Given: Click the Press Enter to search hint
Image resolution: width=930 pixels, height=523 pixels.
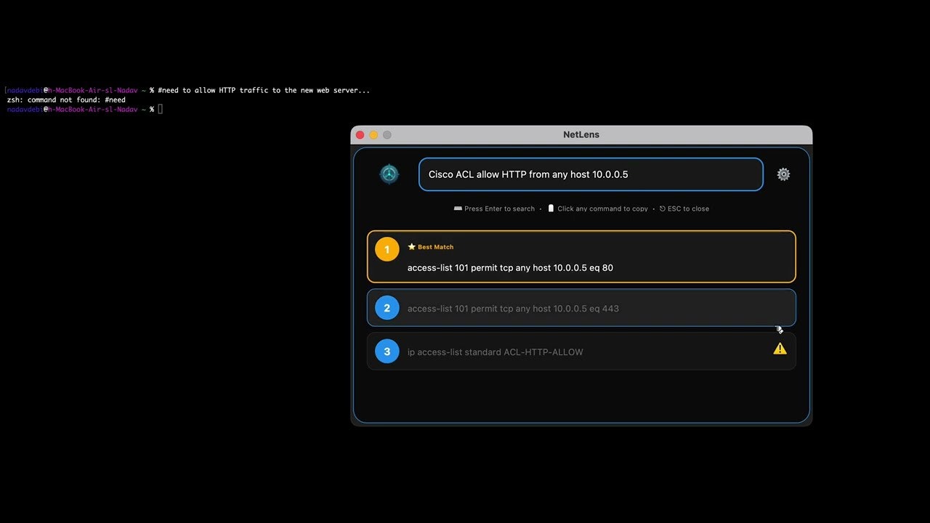Looking at the screenshot, I should click(x=498, y=208).
